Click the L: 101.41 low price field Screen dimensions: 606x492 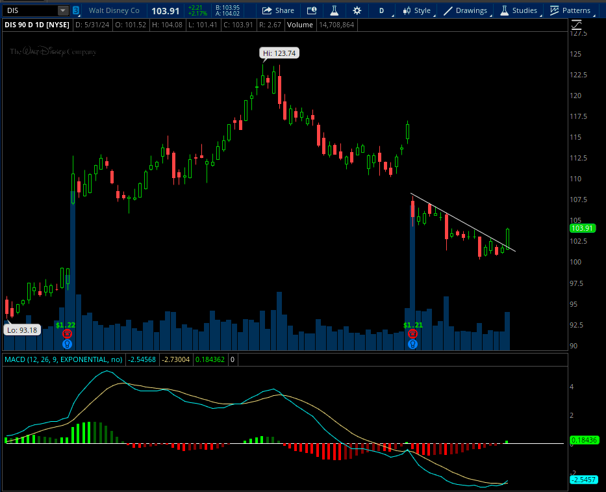[203, 25]
